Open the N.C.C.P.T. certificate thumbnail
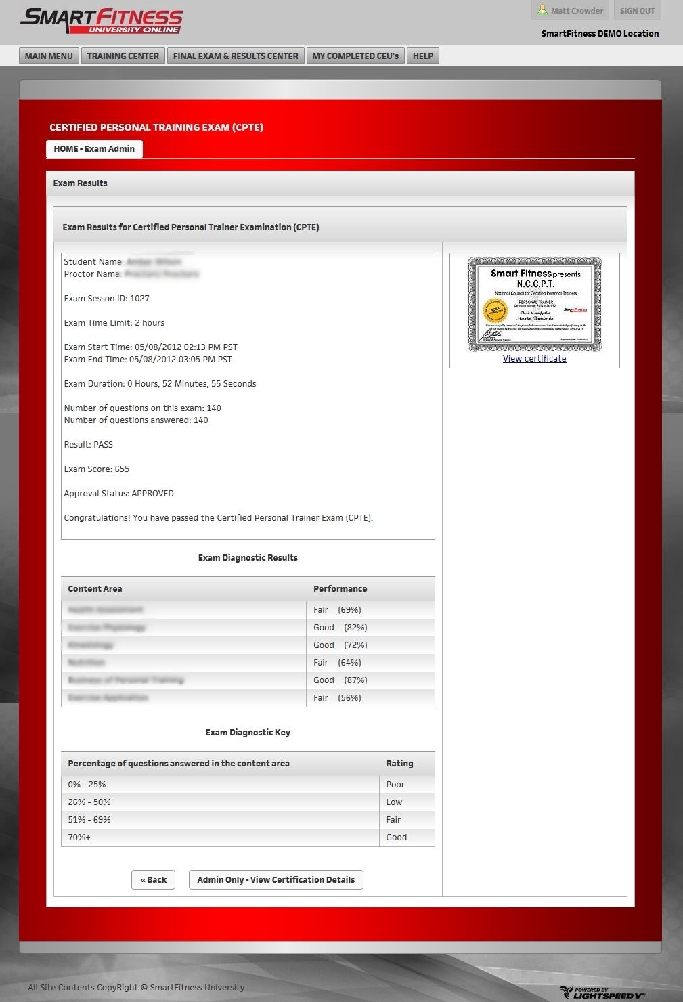This screenshot has width=683, height=1002. [534, 305]
